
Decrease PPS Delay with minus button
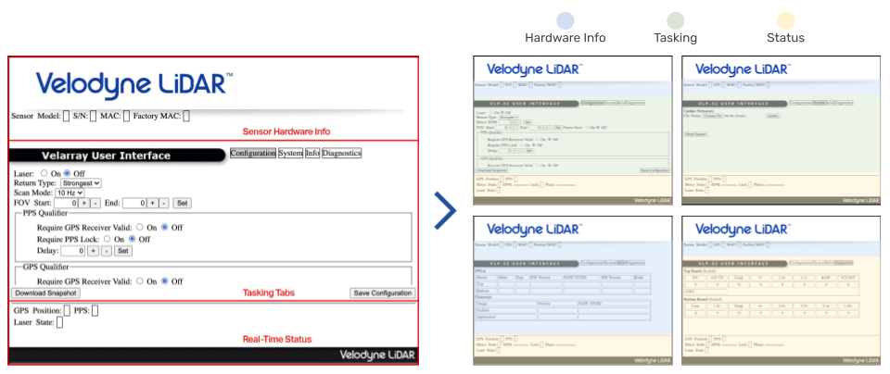click(106, 251)
